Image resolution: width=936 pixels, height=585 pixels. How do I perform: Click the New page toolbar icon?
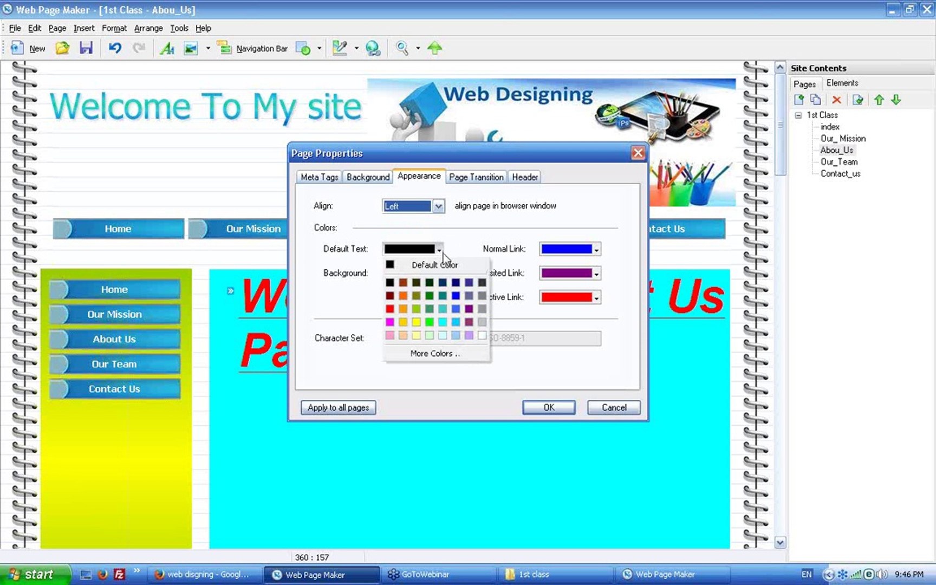17,48
